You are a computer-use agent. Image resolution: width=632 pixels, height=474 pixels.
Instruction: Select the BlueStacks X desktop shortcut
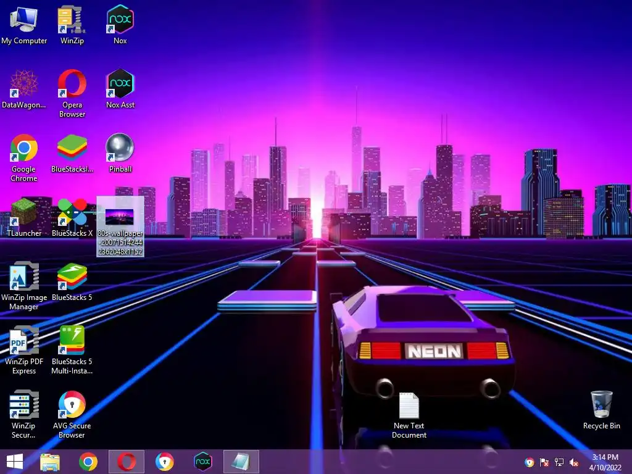point(72,218)
